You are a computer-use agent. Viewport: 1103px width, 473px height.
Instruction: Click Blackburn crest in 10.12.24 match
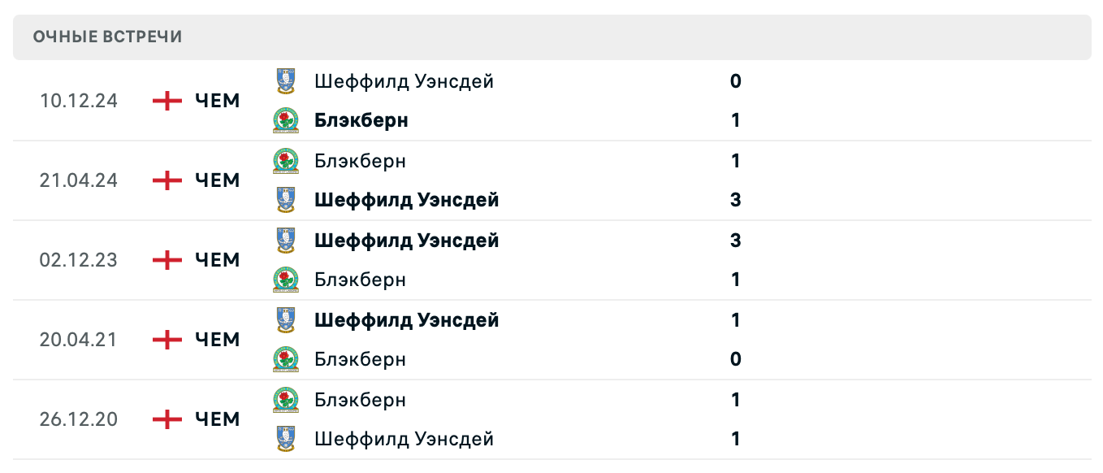coord(285,120)
